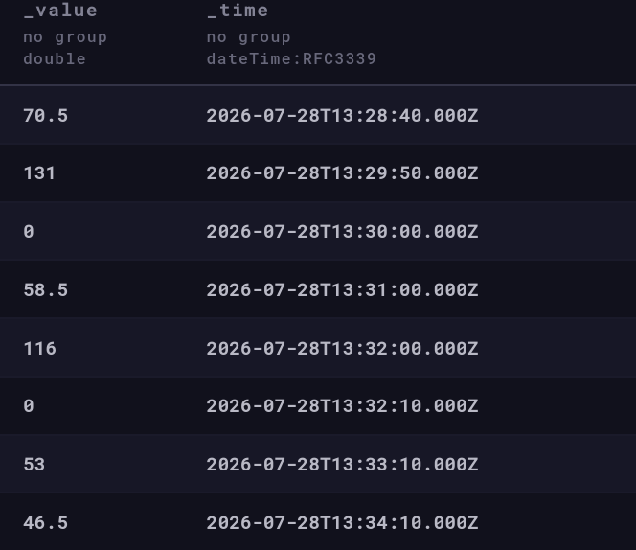Select the 13:33:10.000Z time cell
This screenshot has width=636, height=550.
pyautogui.click(x=342, y=465)
